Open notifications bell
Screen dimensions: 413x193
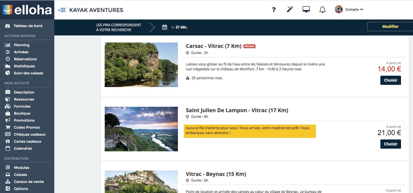click(322, 10)
